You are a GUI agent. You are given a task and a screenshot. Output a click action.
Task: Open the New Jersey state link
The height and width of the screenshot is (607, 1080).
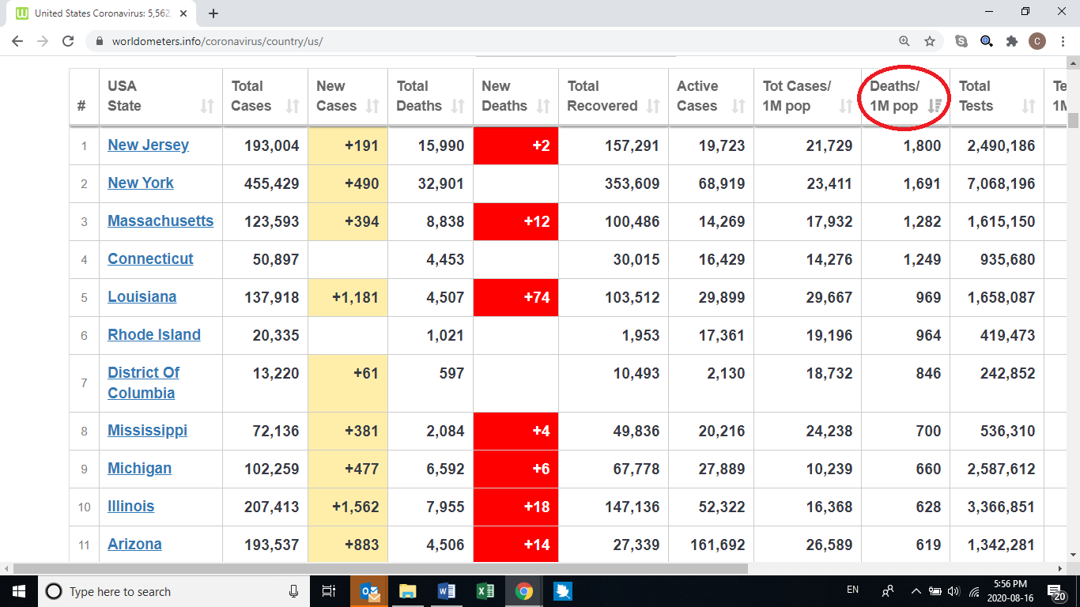click(x=148, y=145)
